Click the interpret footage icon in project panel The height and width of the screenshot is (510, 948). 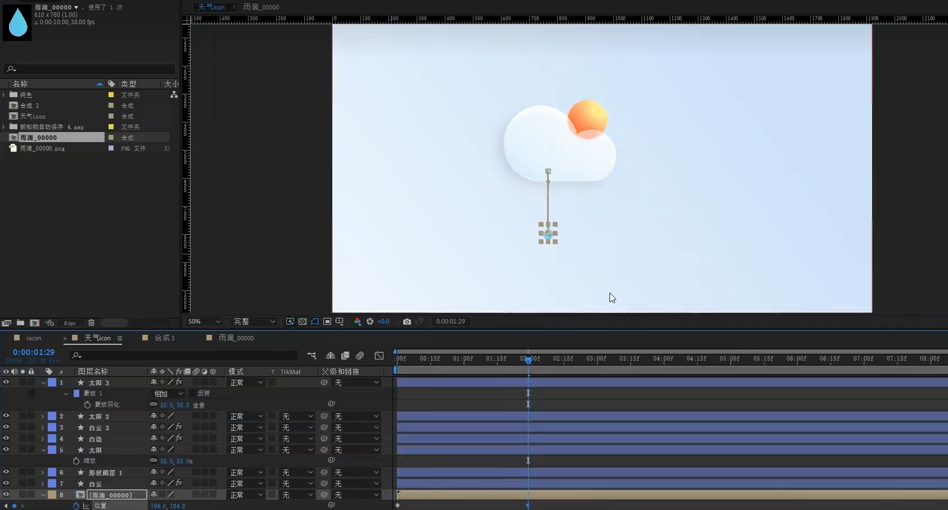(7, 323)
